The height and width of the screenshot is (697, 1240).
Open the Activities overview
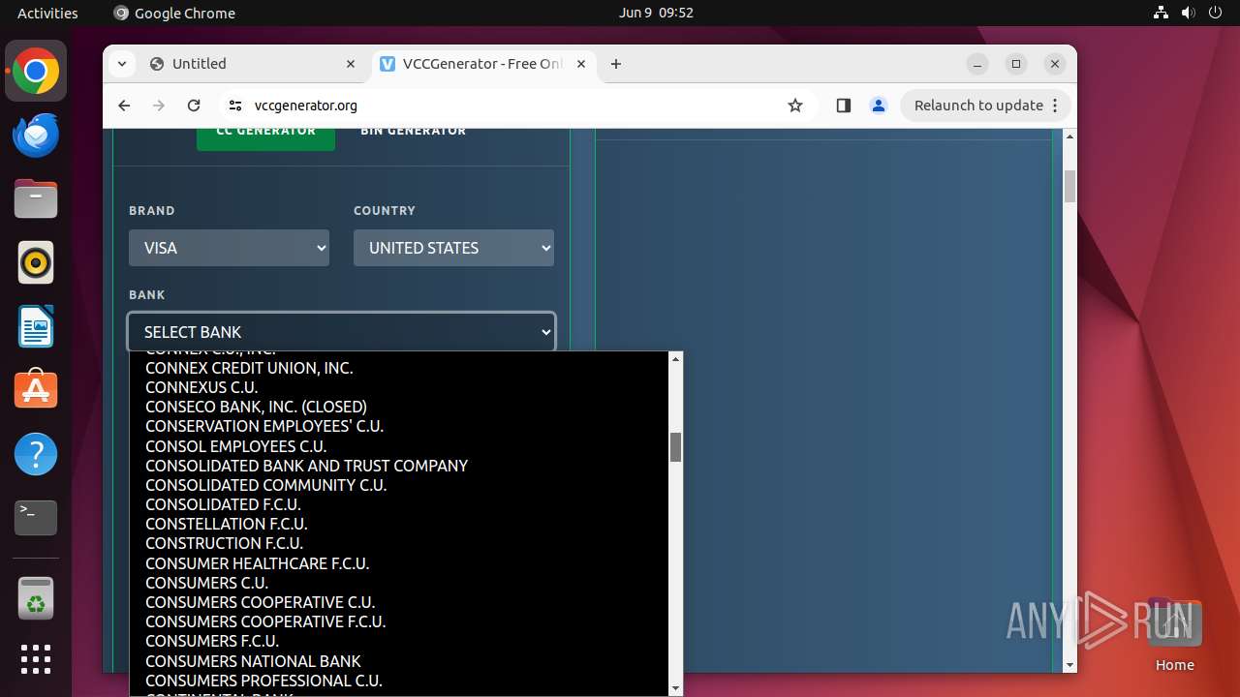tap(47, 13)
